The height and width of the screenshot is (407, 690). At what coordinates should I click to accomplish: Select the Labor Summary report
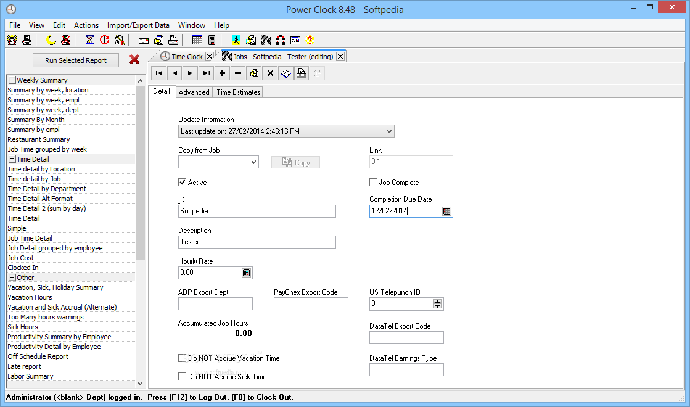click(71, 376)
